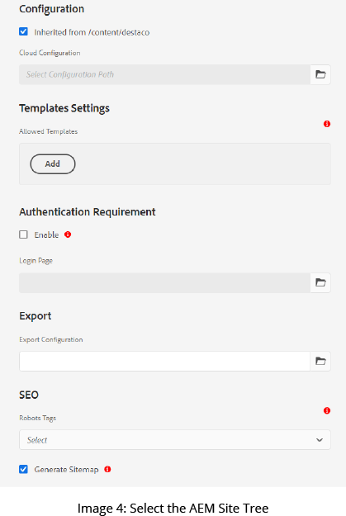The image size is (346, 516).
Task: Click inside the Login Page field
Action: (x=164, y=282)
